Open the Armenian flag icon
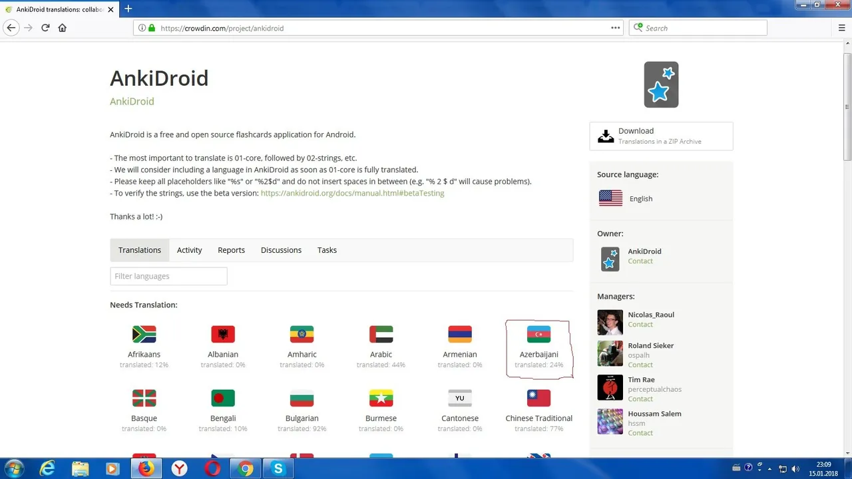 tap(460, 334)
